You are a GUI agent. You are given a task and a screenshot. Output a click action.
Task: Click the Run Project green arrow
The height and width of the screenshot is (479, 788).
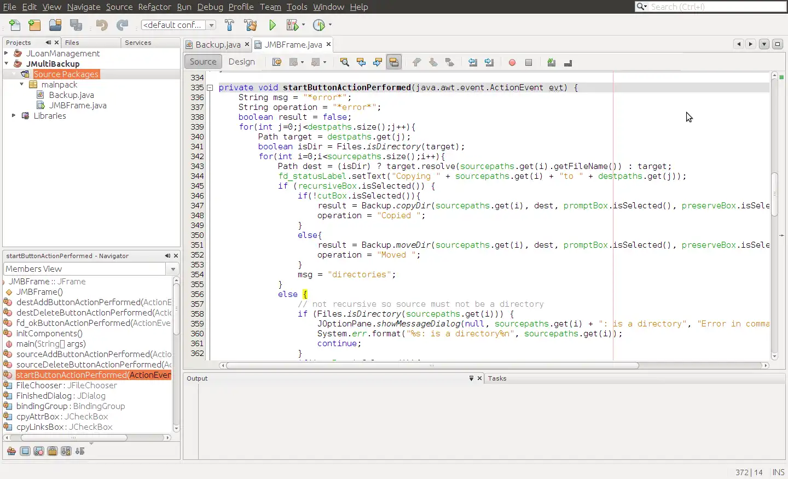point(273,25)
